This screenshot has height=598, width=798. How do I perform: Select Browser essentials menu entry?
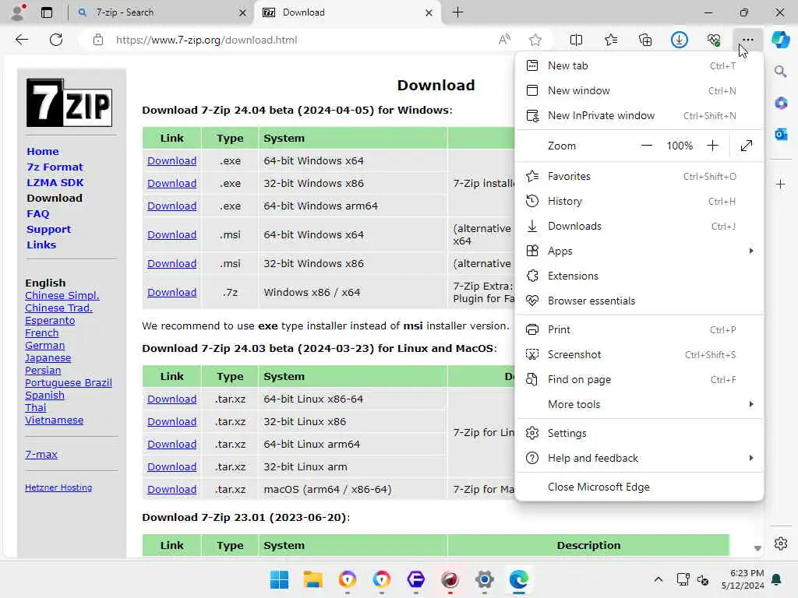(x=639, y=301)
